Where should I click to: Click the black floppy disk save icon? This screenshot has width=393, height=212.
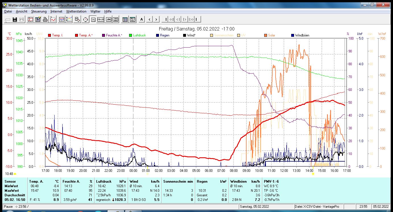pyautogui.click(x=15, y=19)
